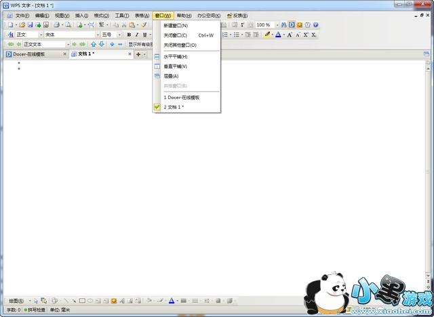Click the font color A swatch
Viewport: 434px width, 317px height.
pyautogui.click(x=278, y=35)
